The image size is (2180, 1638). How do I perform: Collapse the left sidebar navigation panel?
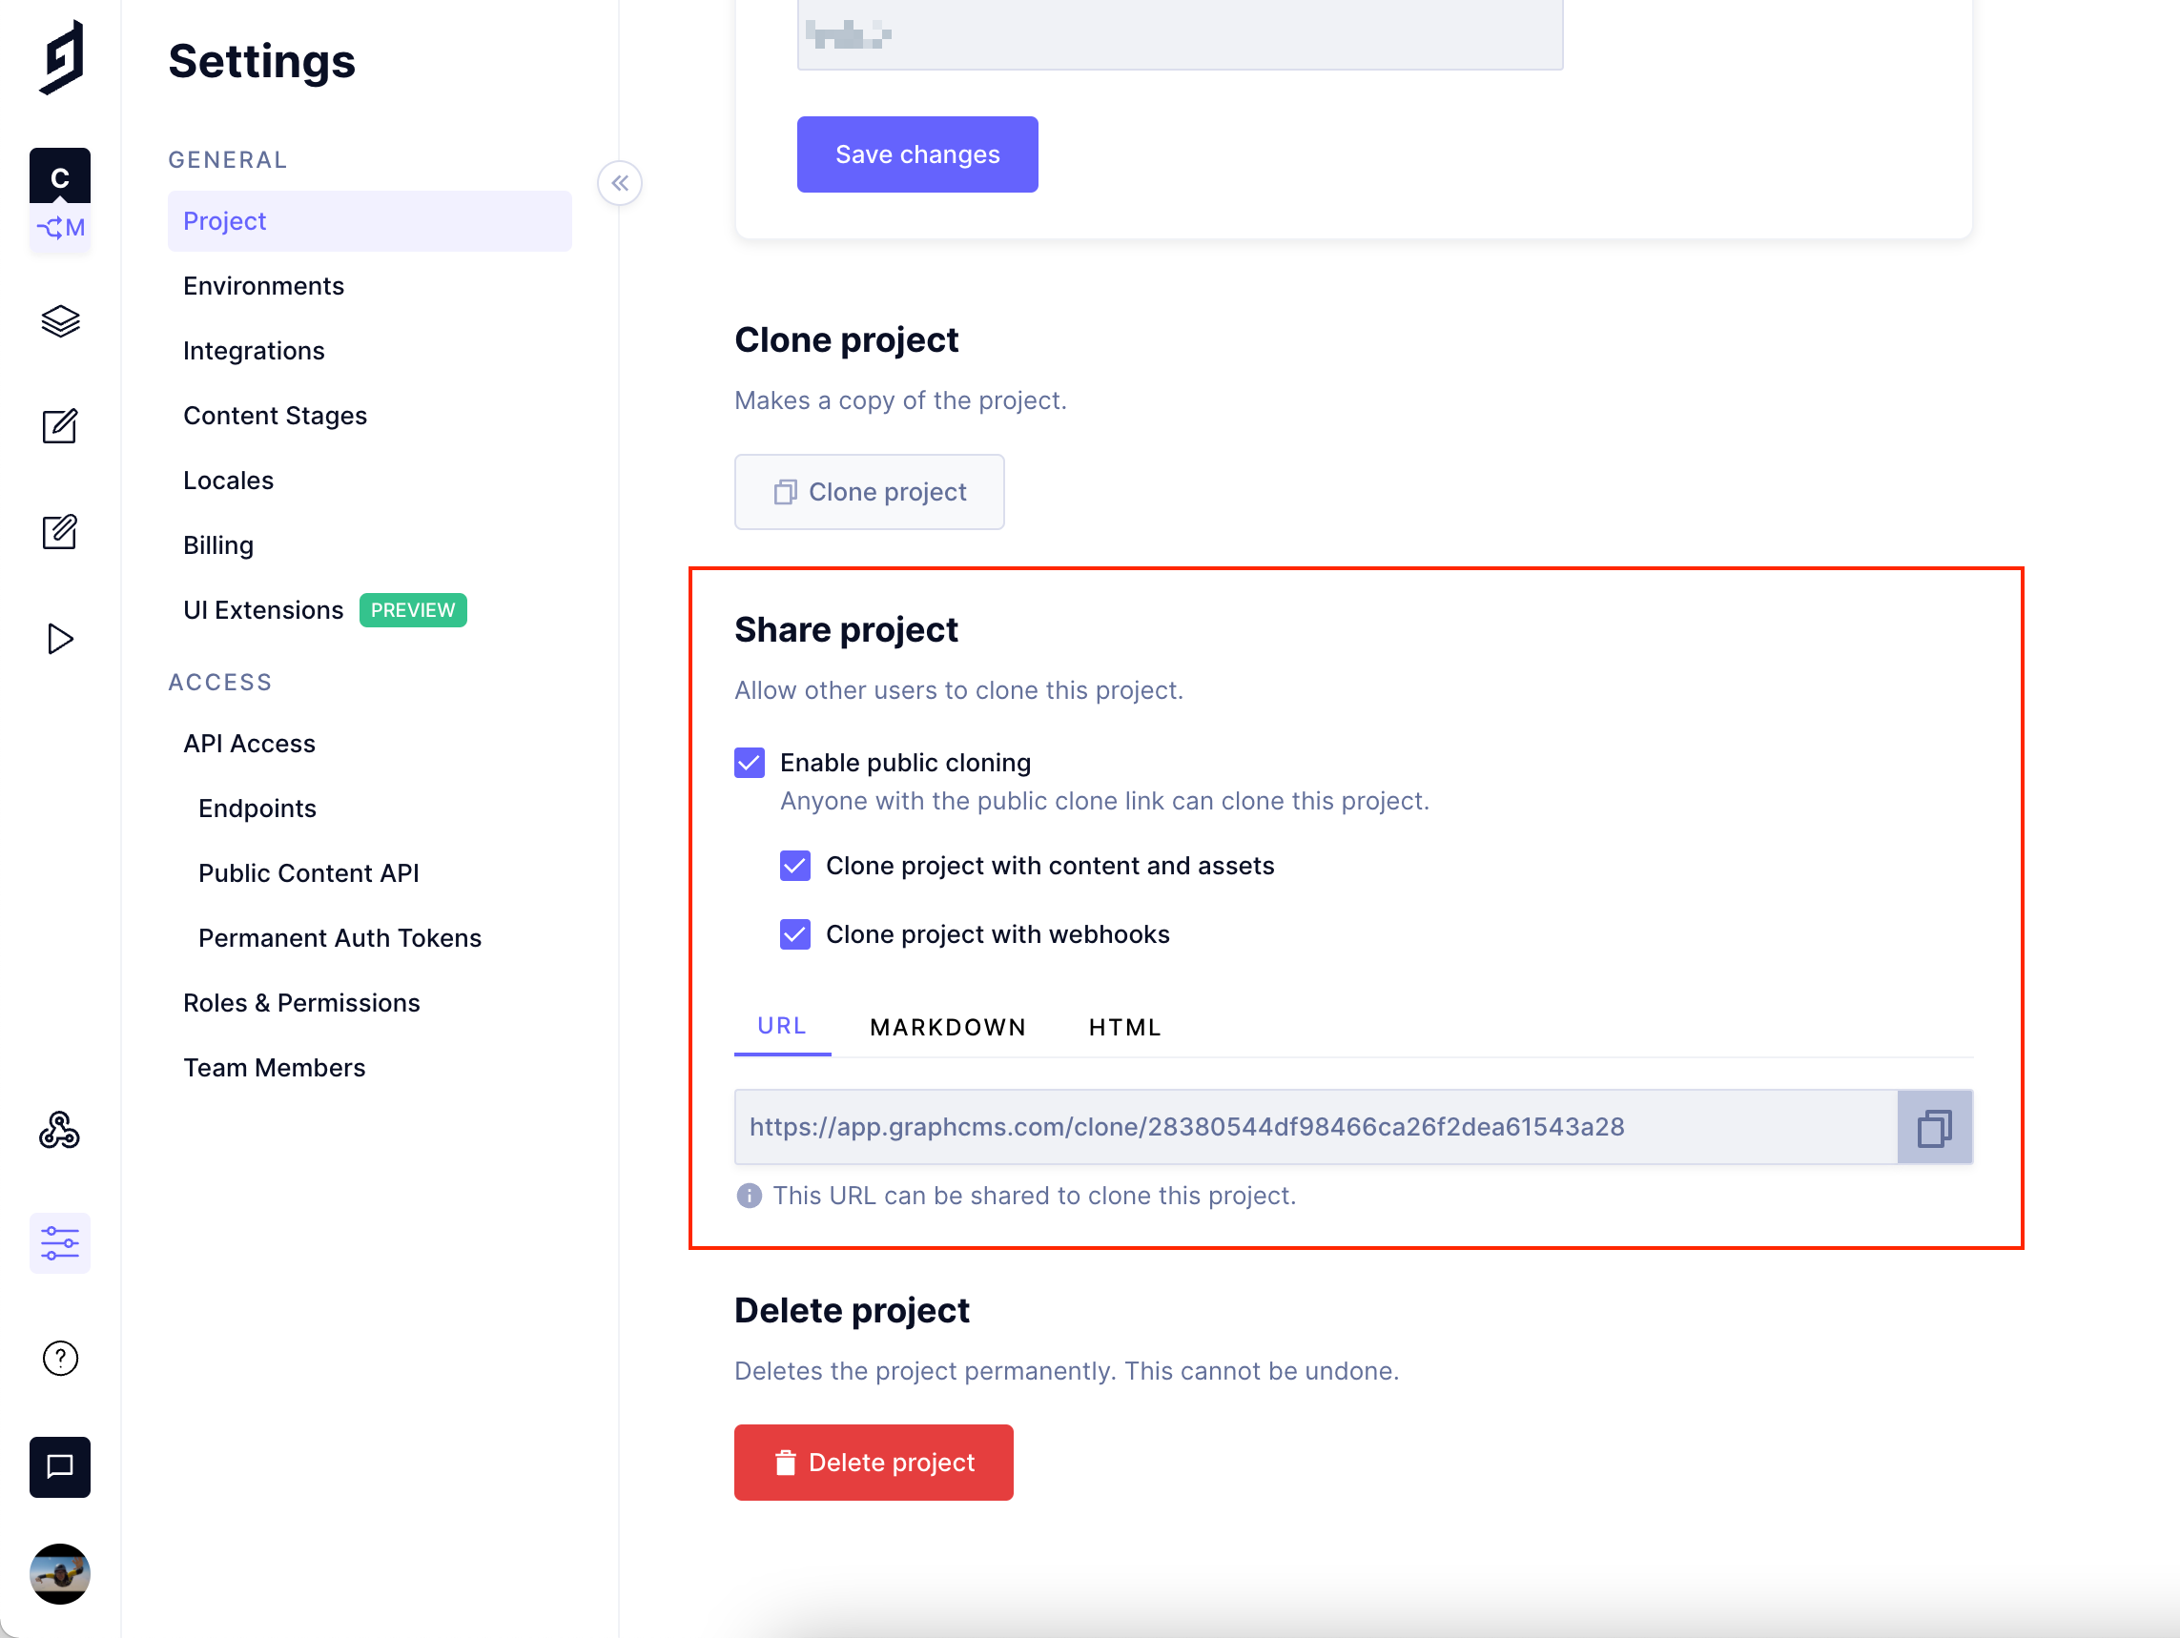pyautogui.click(x=620, y=182)
